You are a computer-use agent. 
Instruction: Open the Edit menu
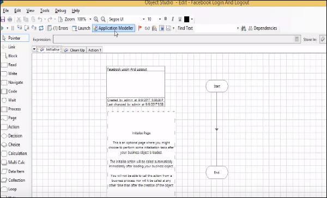tap(17, 11)
